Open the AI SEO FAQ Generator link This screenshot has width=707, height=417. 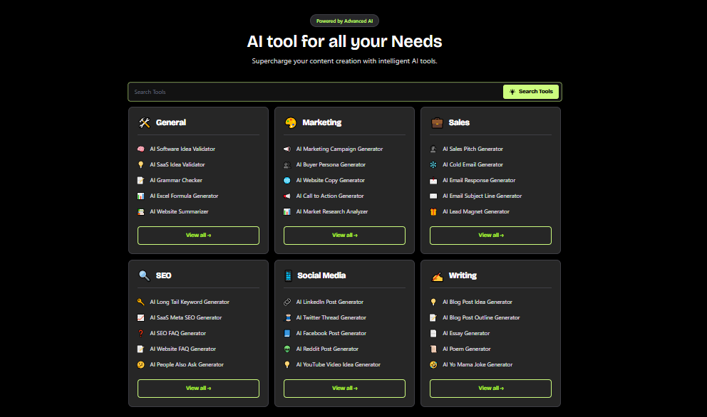coord(177,333)
